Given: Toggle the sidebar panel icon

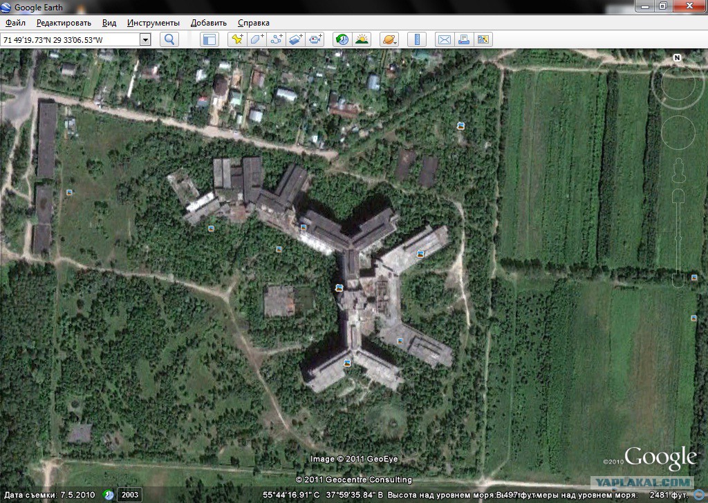Looking at the screenshot, I should coord(209,39).
